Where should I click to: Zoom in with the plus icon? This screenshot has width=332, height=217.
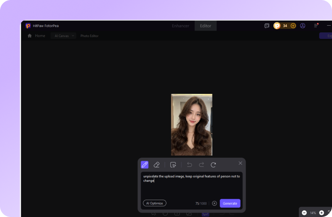coord(321,213)
